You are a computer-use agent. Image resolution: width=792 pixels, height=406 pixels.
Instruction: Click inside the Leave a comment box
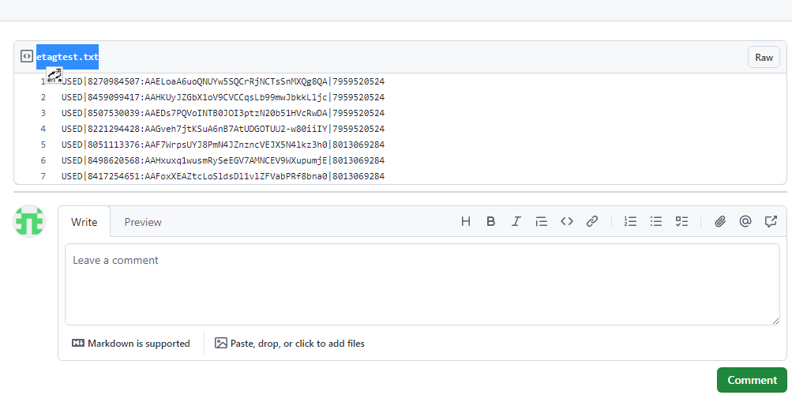coord(422,284)
